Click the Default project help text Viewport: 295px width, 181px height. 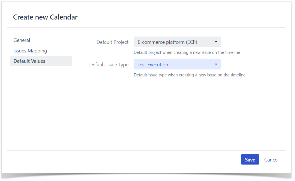tap(187, 52)
